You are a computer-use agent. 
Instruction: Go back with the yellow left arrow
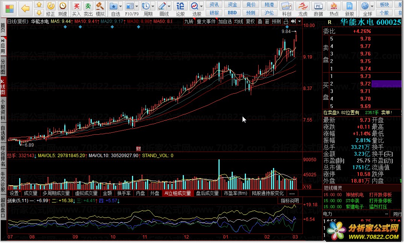[x=25, y=9]
